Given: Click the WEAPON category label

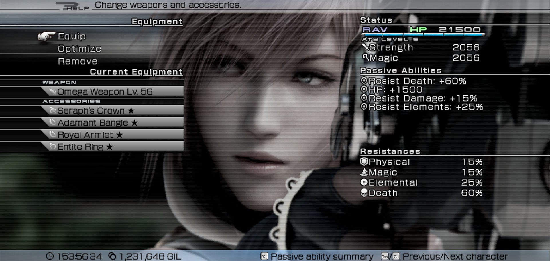Looking at the screenshot, I should 59,82.
